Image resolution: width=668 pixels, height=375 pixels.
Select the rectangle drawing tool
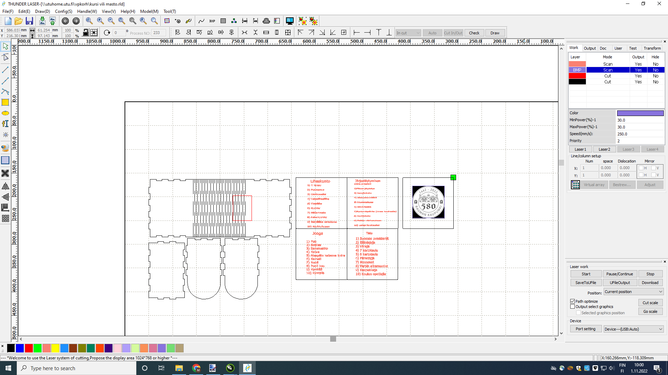click(x=5, y=102)
